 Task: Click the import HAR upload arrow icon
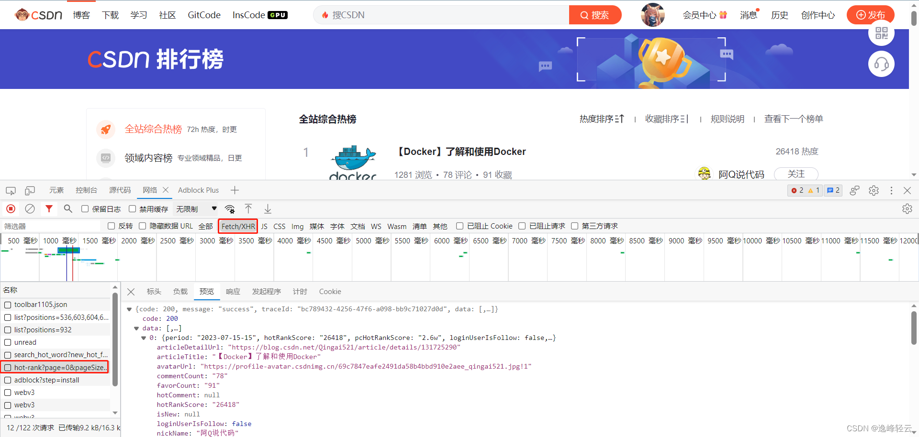click(x=248, y=209)
